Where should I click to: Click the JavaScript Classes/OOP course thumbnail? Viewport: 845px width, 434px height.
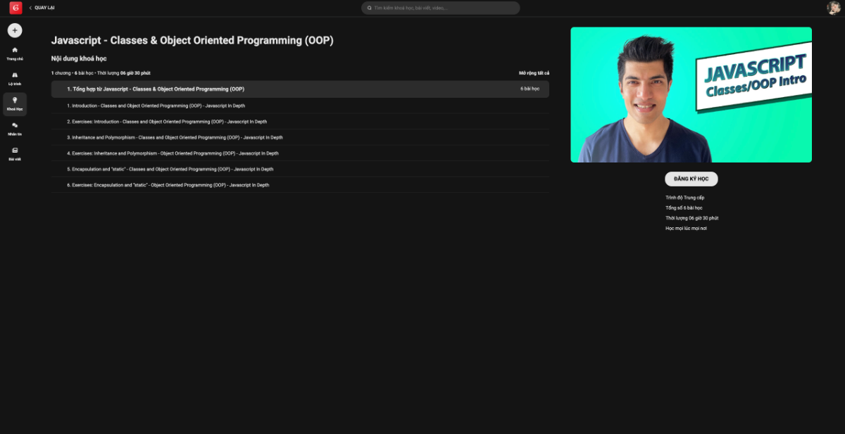tap(691, 95)
